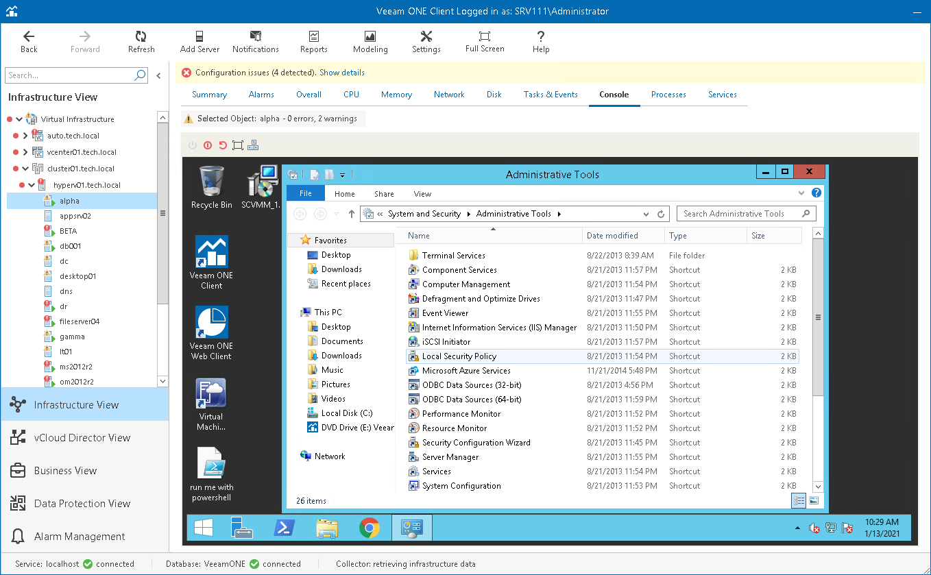Expand the vcenter01.tech.local node
The width and height of the screenshot is (931, 575).
pyautogui.click(x=25, y=152)
